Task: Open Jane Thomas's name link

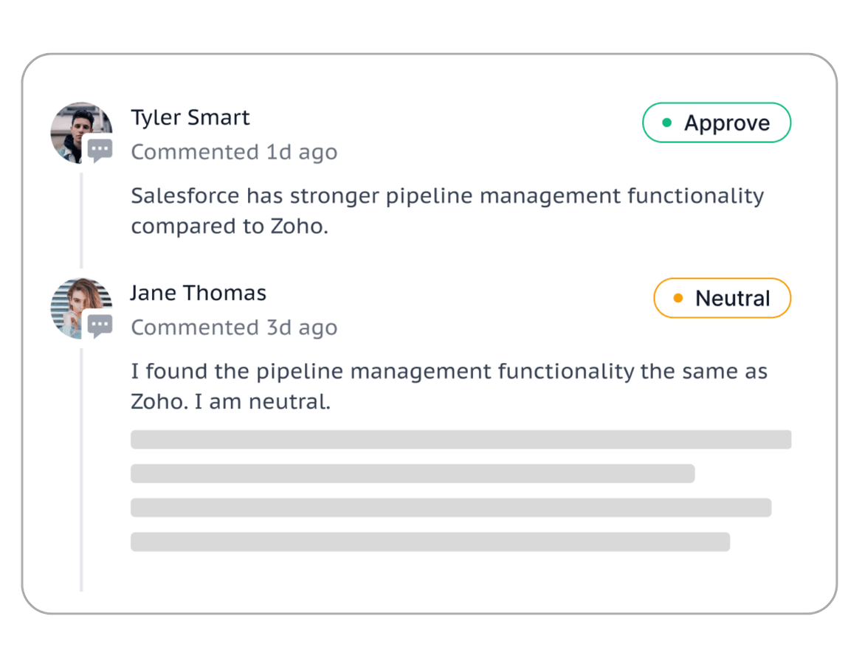Action: tap(198, 293)
